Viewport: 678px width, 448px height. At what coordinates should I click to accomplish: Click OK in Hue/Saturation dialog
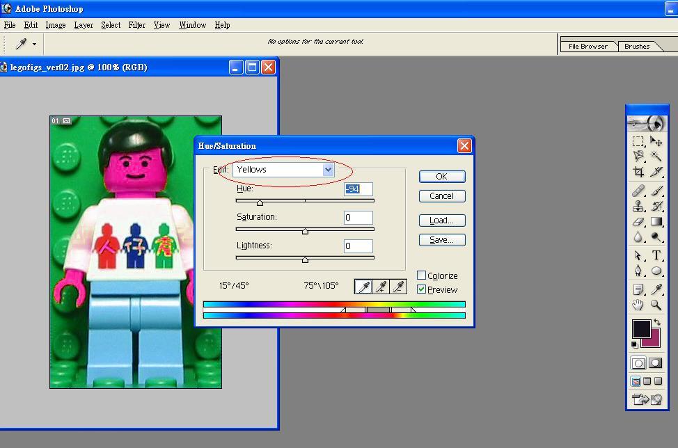point(442,176)
